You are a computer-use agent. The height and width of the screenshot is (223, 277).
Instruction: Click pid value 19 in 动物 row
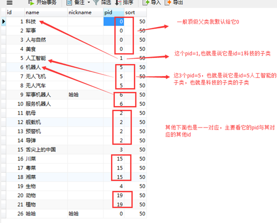119,195
